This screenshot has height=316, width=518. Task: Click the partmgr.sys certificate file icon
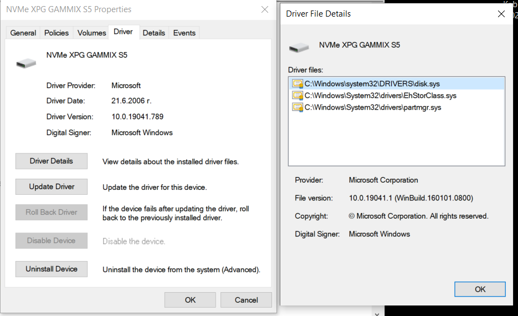298,107
